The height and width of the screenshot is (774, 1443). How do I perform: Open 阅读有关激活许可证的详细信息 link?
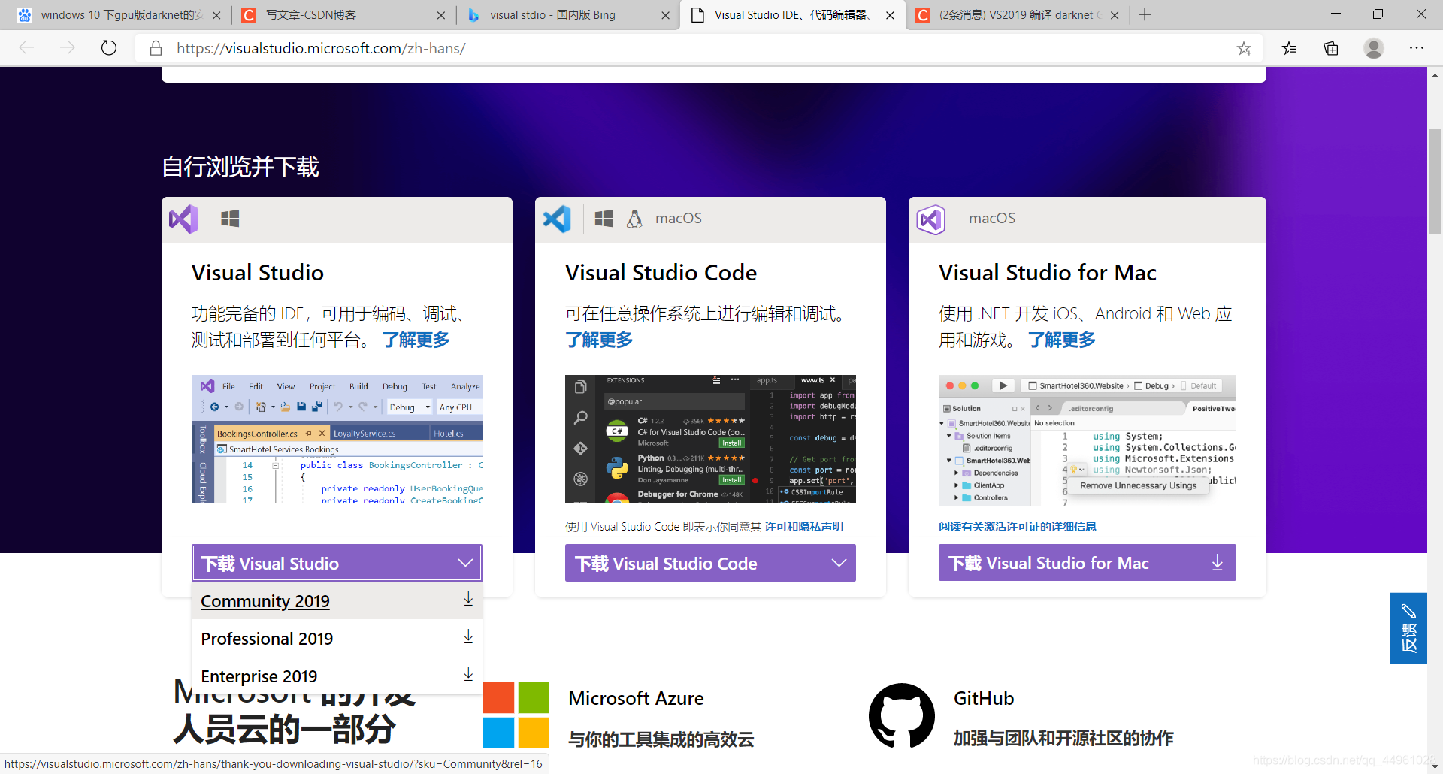pyautogui.click(x=1018, y=527)
